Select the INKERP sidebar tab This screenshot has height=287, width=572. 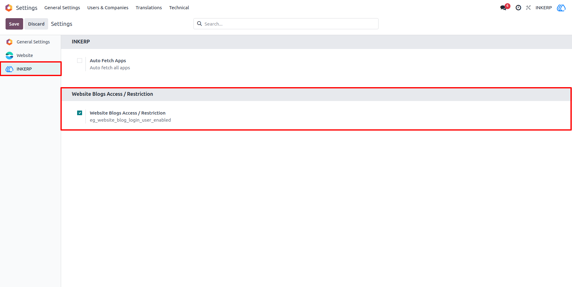point(30,69)
